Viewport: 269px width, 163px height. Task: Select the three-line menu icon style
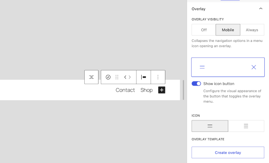[246, 126]
